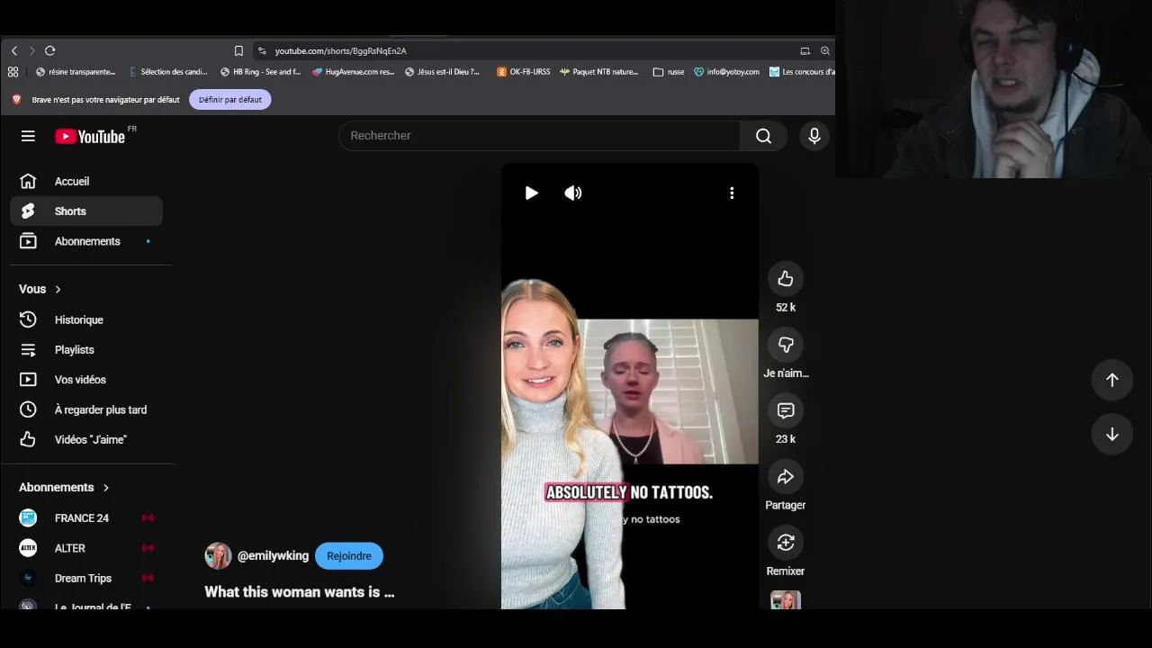Image resolution: width=1152 pixels, height=648 pixels.
Task: Open the info@yotoy.com bookmark
Action: [726, 72]
